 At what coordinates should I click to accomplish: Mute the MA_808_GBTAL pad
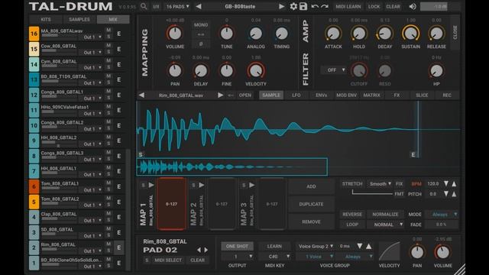click(x=108, y=30)
